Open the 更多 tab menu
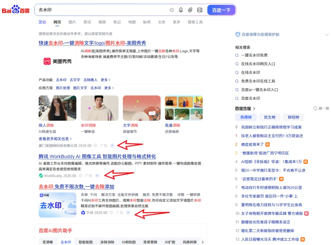The image size is (331, 245). click(177, 22)
